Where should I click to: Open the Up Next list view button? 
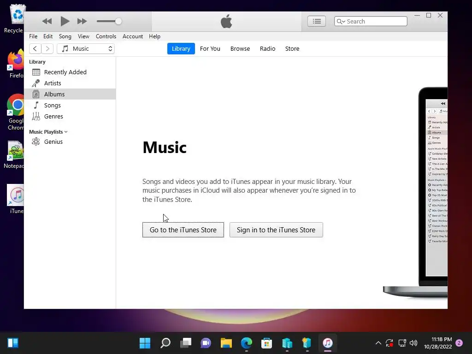(316, 21)
